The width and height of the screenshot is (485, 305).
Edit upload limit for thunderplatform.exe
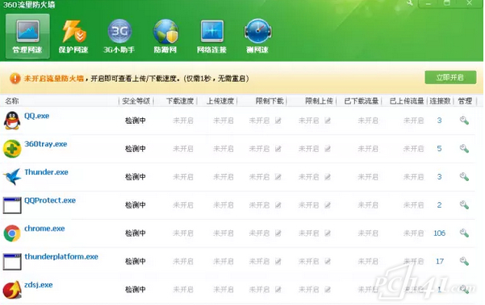(328, 262)
